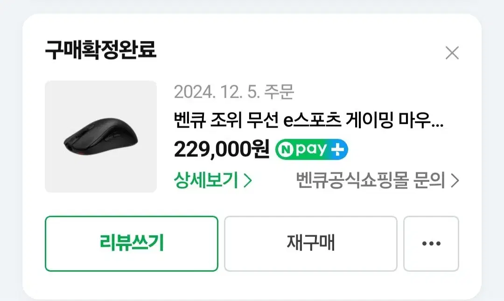Tap the blue plus symbol on the Npay badge

(x=337, y=150)
